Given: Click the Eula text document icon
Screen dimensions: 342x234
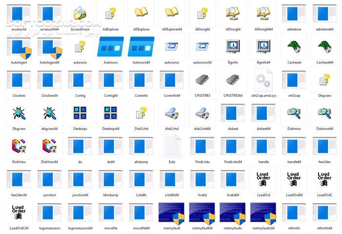Looking at the screenshot, I should [x=171, y=146].
